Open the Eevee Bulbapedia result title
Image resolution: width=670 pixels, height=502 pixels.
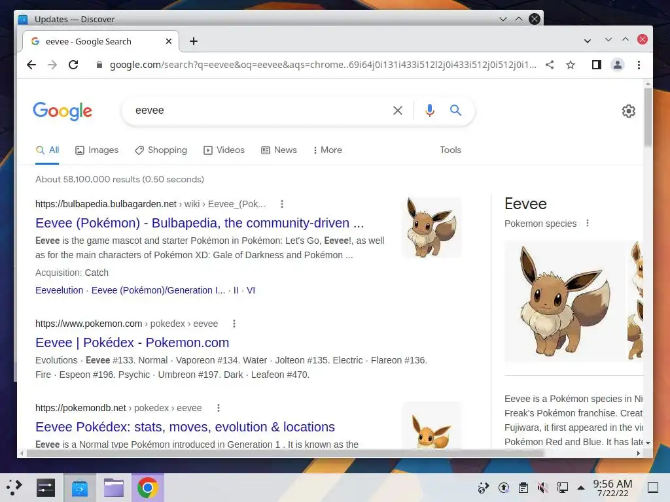coord(200,223)
